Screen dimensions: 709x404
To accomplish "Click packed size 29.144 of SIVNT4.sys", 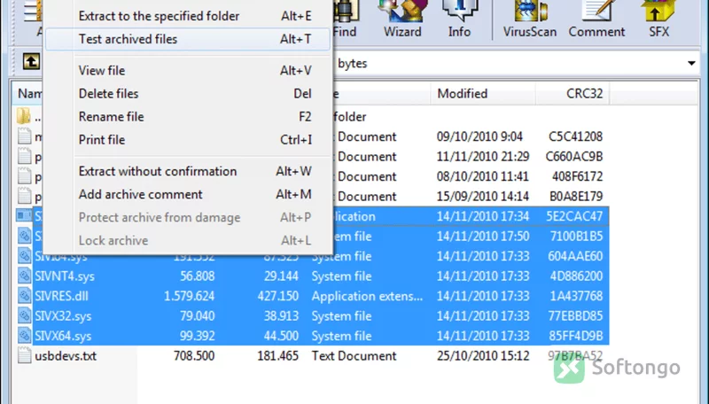I will click(x=281, y=276).
